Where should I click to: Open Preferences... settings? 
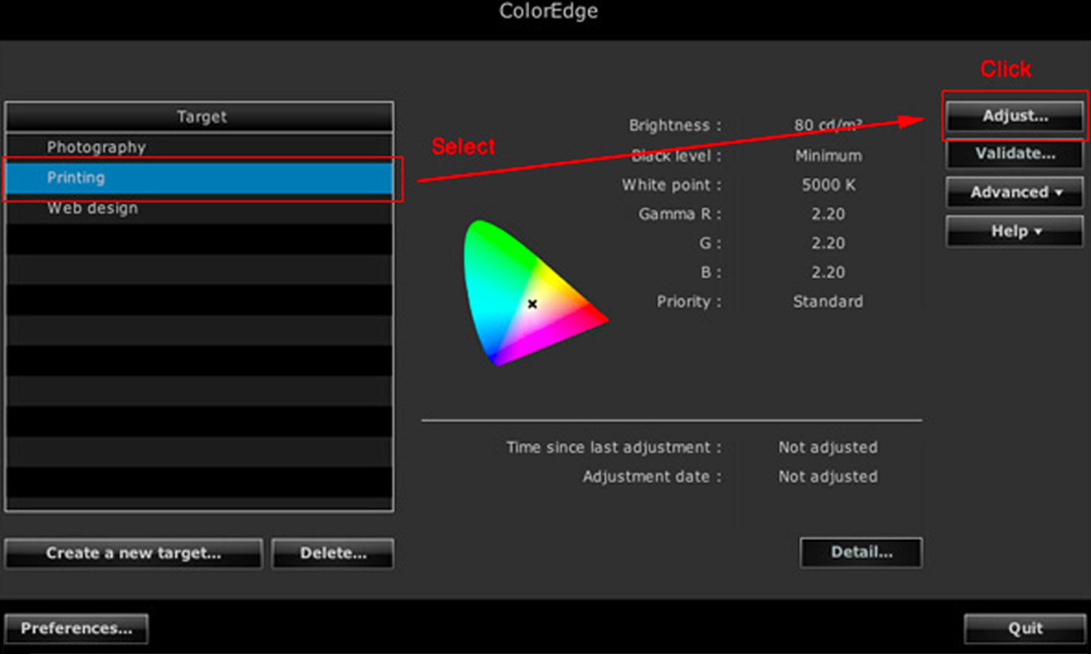76,628
